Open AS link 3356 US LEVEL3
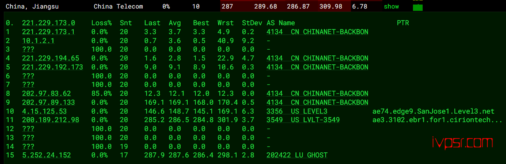The image size is (506, 164). (297, 111)
